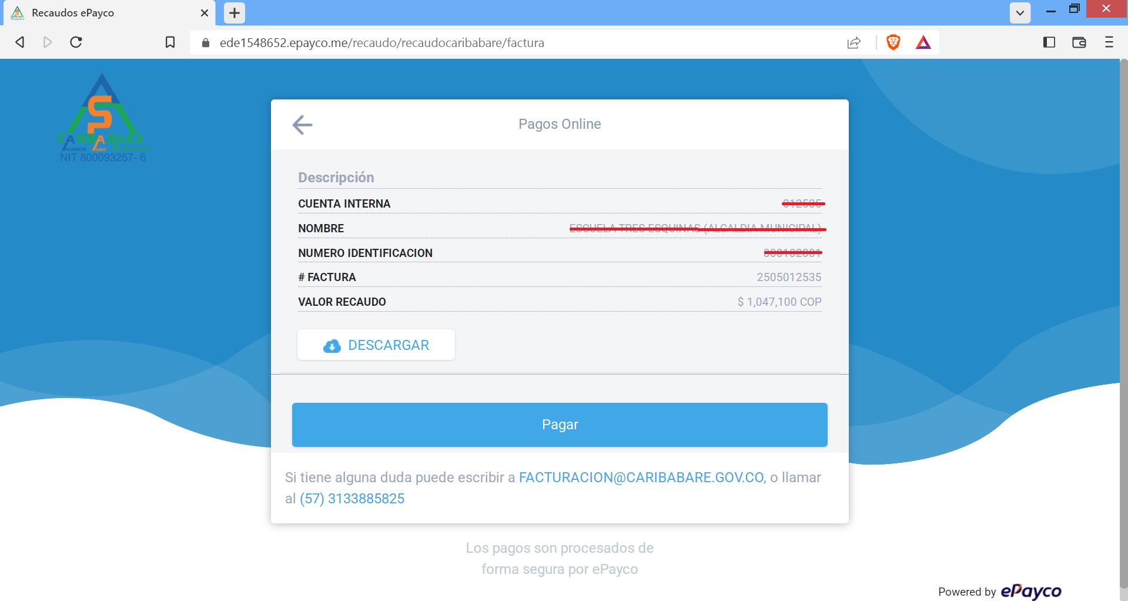Open the Brave Rewards triangle icon
Image resolution: width=1128 pixels, height=601 pixels.
(x=923, y=42)
